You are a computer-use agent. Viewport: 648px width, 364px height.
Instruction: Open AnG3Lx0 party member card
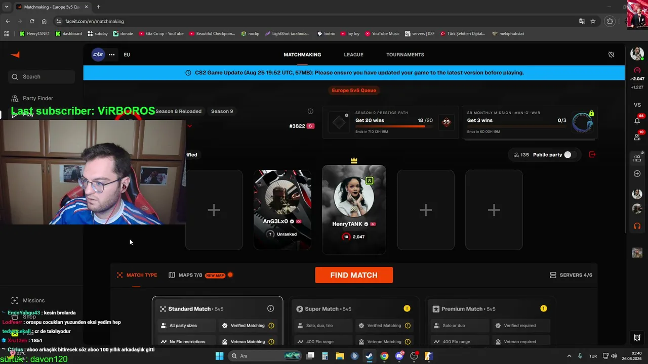pos(282,210)
